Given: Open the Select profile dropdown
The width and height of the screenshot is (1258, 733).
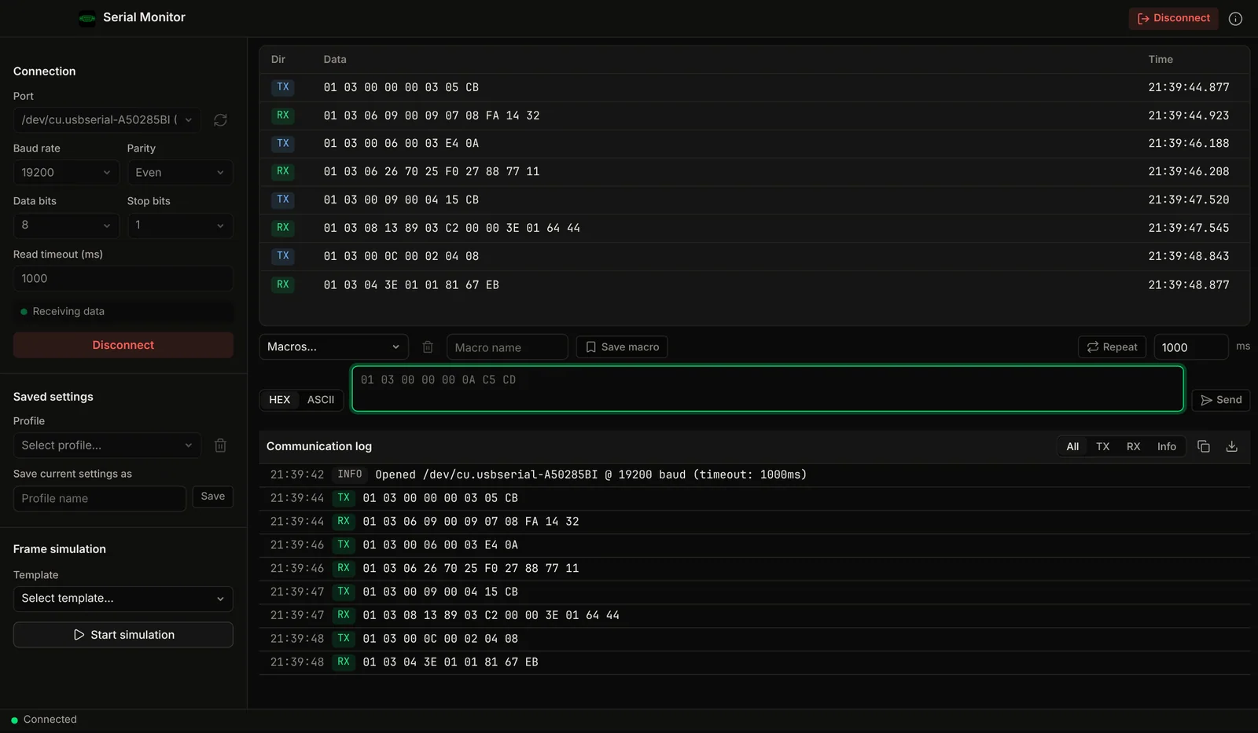Looking at the screenshot, I should click(x=107, y=445).
